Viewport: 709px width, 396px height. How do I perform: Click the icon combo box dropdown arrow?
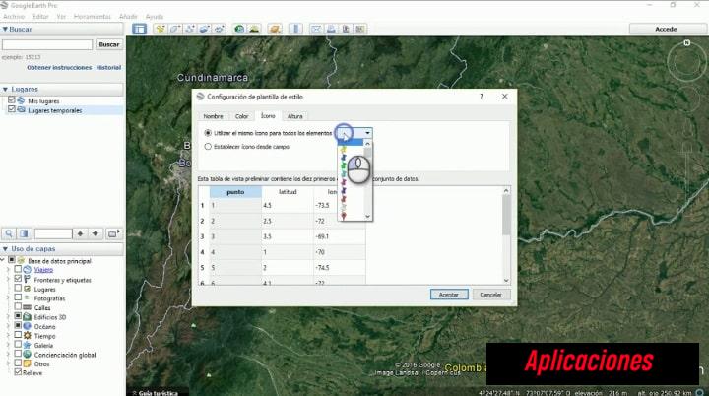point(367,133)
